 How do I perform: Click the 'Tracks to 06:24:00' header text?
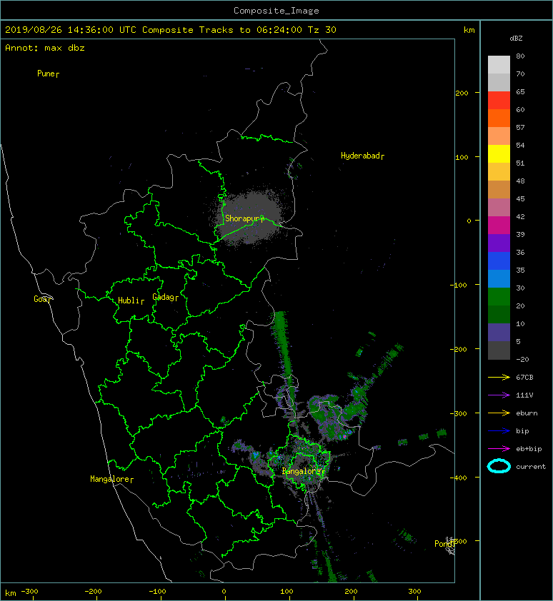tap(251, 30)
